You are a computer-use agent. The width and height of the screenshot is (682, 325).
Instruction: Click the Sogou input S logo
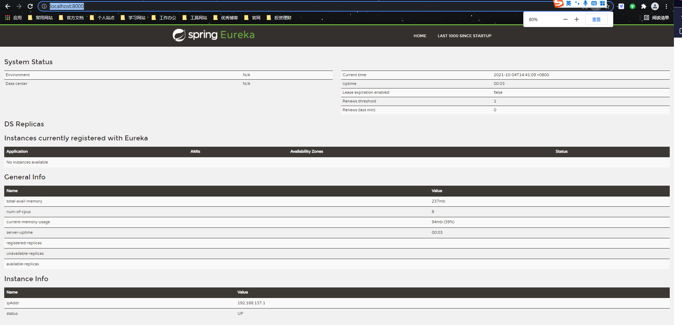click(558, 3)
